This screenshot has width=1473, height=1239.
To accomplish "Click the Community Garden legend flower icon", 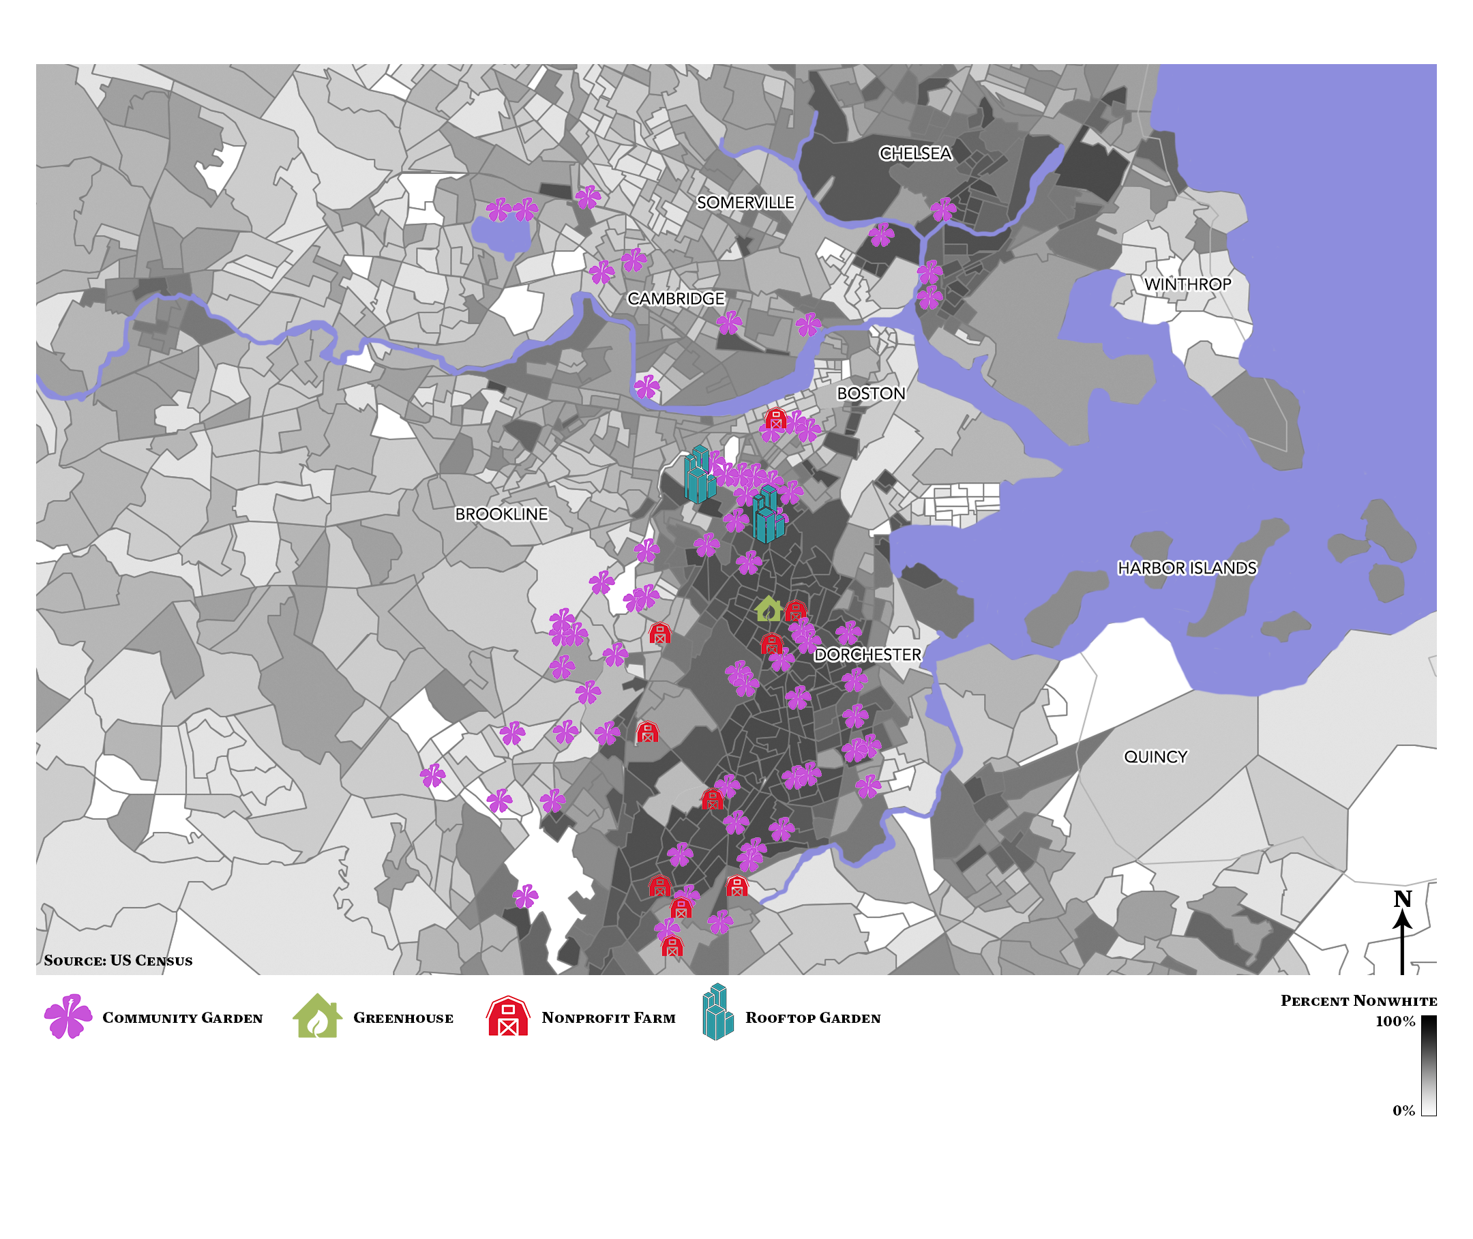I will pos(68,1015).
